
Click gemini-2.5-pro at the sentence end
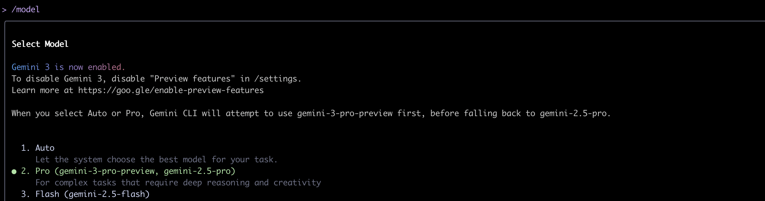tap(575, 113)
